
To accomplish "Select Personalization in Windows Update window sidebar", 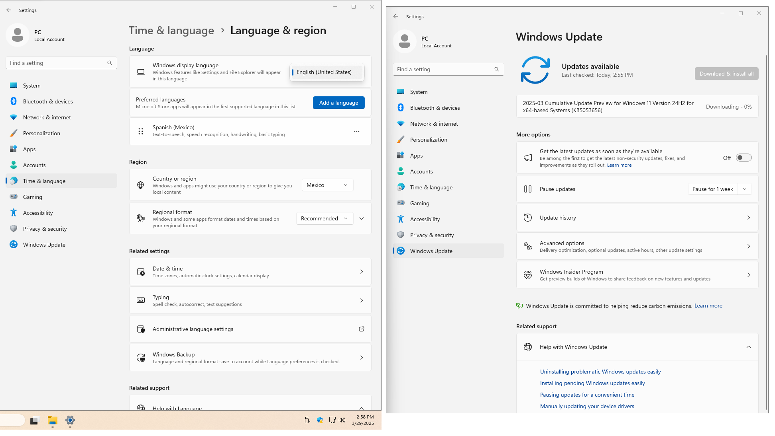I will click(x=448, y=140).
